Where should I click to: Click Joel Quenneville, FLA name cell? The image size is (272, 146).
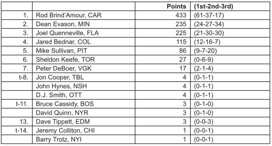coord(69,33)
